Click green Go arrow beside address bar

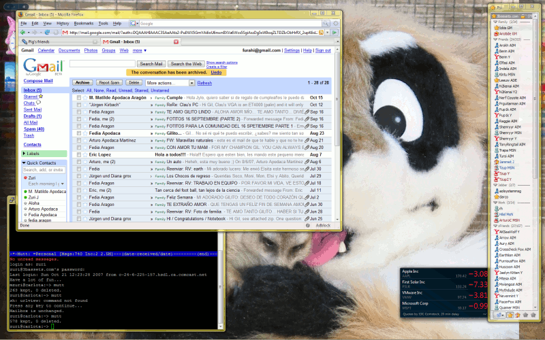pyautogui.click(x=336, y=32)
